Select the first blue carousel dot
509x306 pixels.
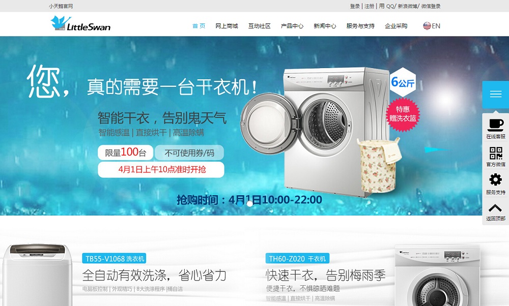[x=241, y=203]
